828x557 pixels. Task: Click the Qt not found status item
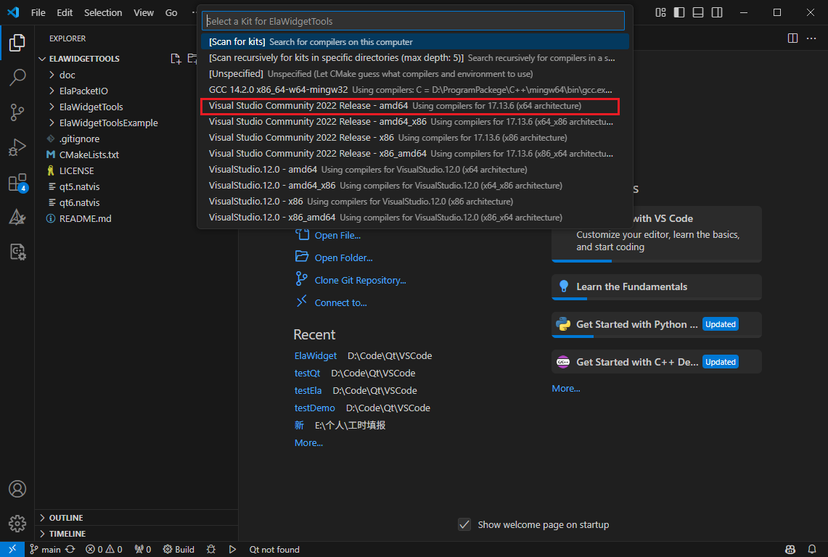point(274,549)
